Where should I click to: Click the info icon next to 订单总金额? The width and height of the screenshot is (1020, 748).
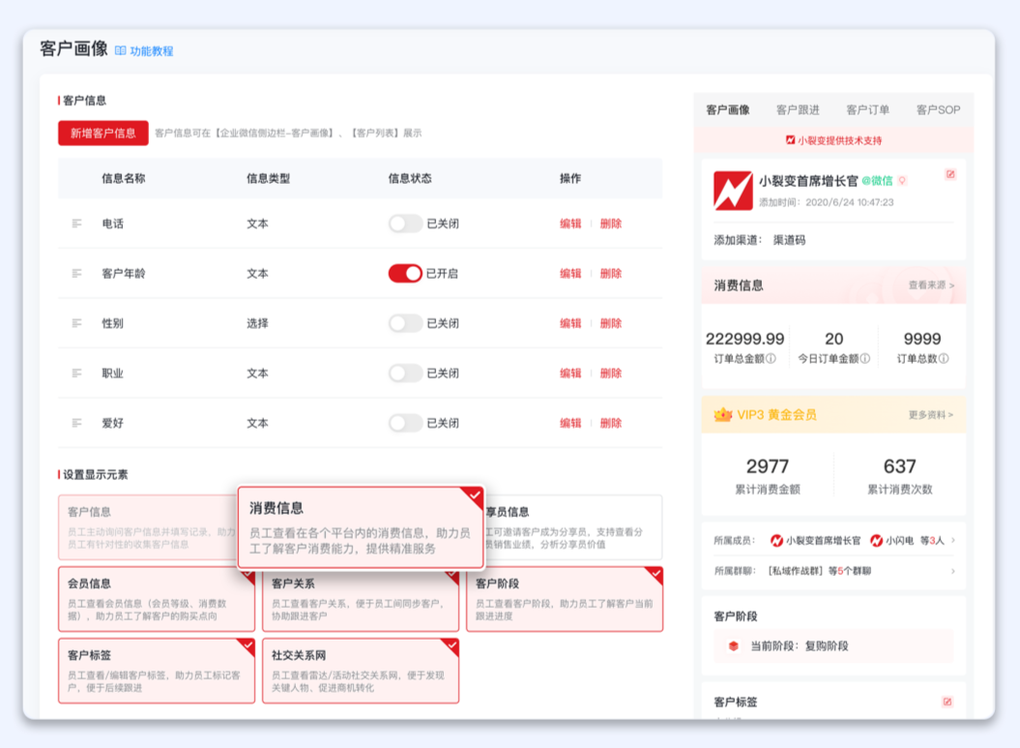(x=772, y=359)
